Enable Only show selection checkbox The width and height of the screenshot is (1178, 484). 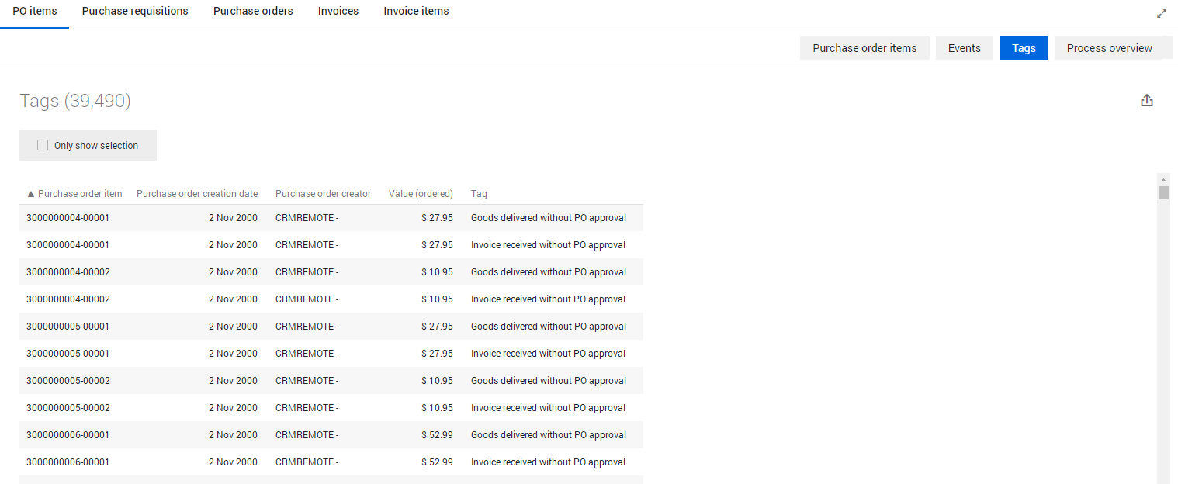(43, 145)
